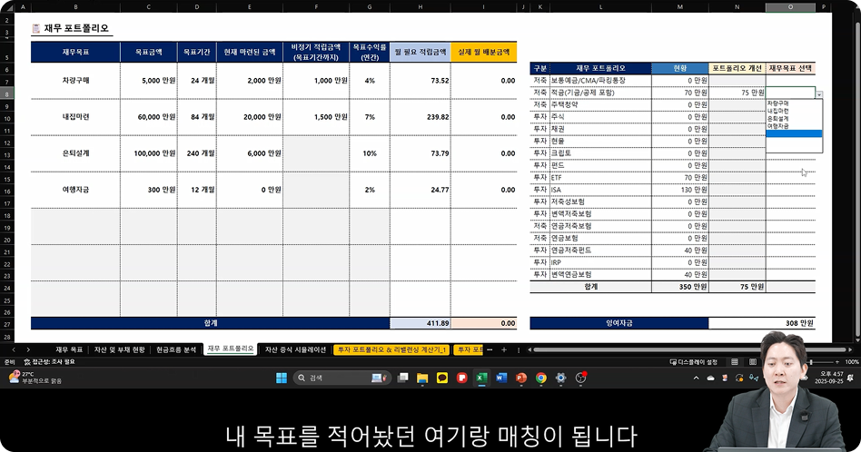
Task: Open Excel from the Windows taskbar
Action: (x=481, y=378)
